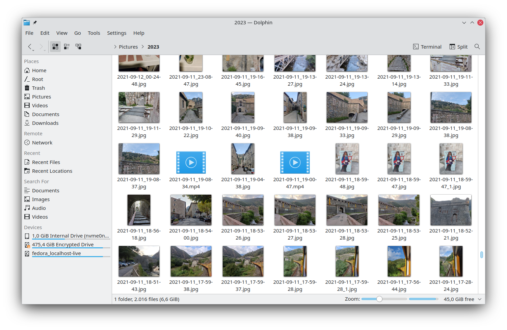Click the Back navigation arrow

pos(30,47)
